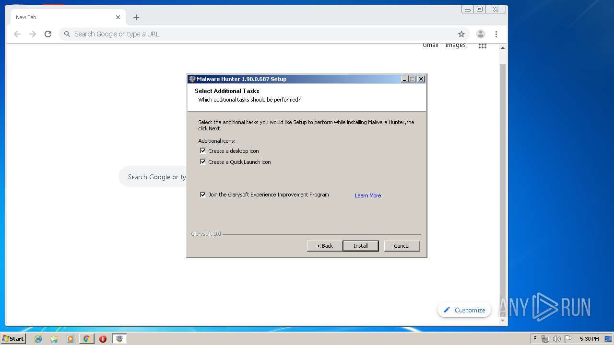Reload the current page
The image size is (614, 345).
click(48, 34)
